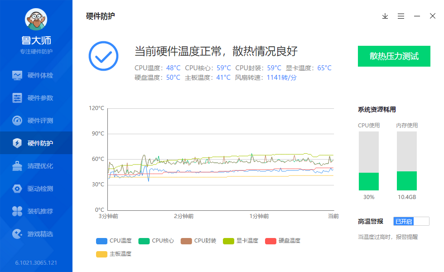Toggle 硬盘温度 red legend series
444x272 pixels.
point(283,241)
